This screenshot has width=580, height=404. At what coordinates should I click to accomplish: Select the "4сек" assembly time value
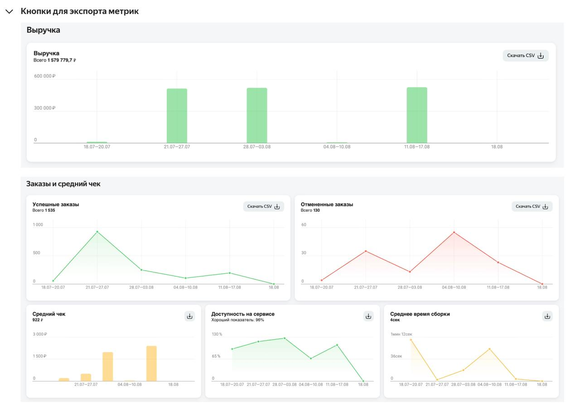tap(395, 320)
